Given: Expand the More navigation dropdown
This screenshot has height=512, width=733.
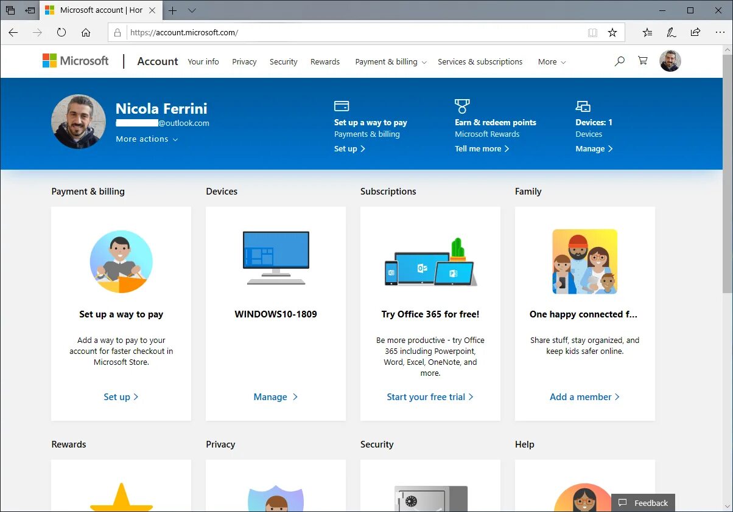Looking at the screenshot, I should tap(552, 61).
